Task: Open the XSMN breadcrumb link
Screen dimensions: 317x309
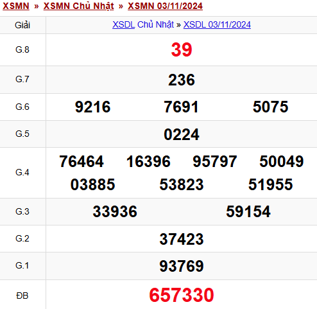Action: 16,6
